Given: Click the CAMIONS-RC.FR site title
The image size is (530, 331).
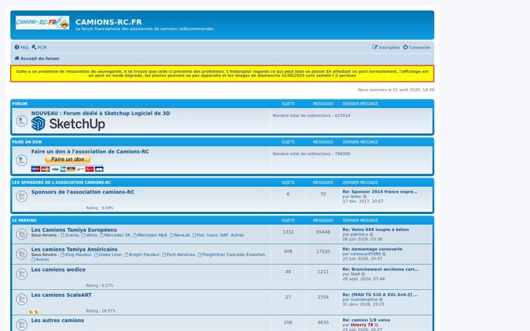Looking at the screenshot, I should click(108, 22).
